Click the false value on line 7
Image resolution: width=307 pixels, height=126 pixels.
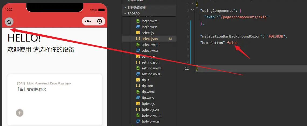(x=232, y=43)
